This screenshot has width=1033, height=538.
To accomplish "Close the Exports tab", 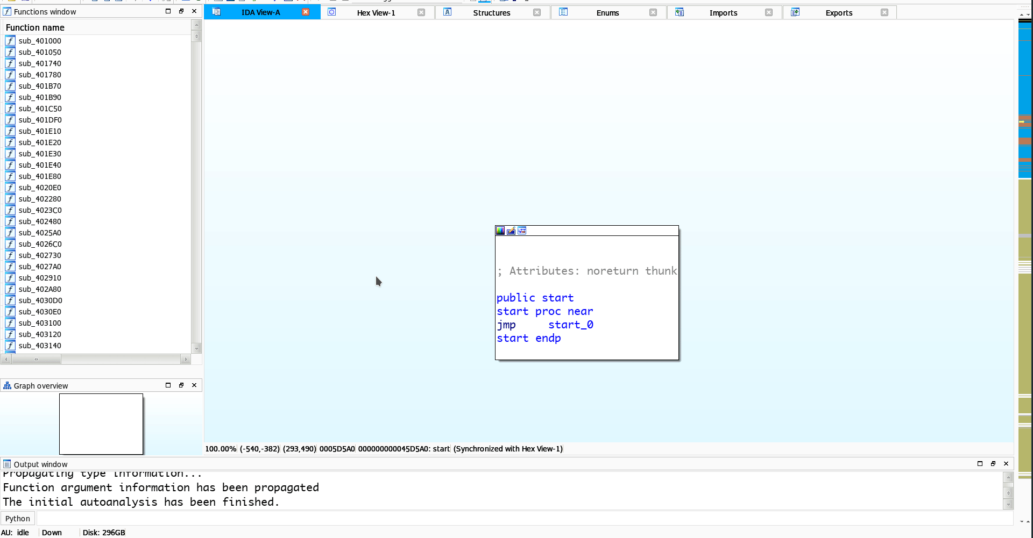I will point(885,12).
